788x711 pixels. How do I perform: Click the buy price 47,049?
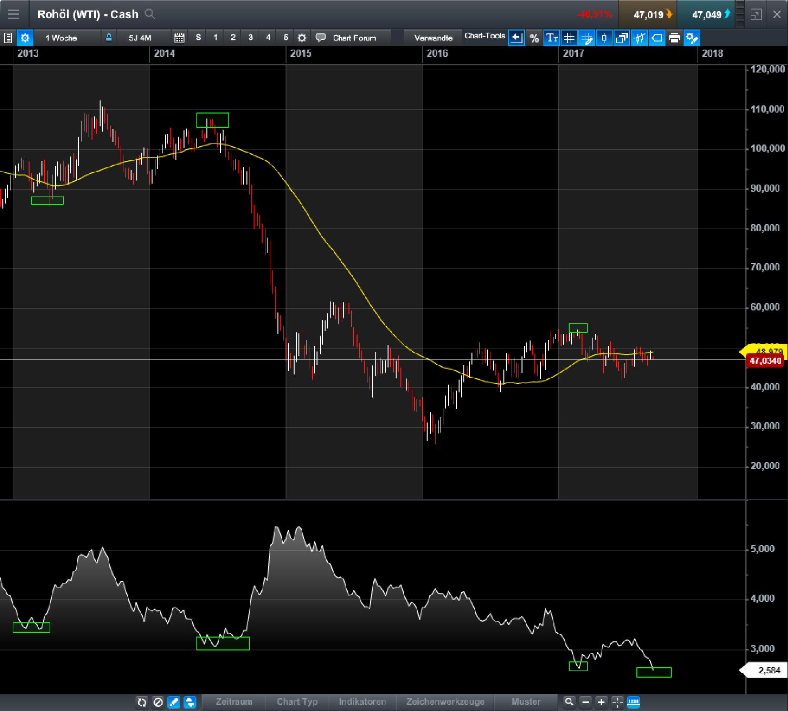tap(706, 14)
